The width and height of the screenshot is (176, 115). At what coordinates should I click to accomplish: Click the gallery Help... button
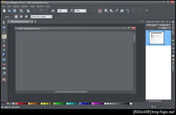[x=165, y=28]
